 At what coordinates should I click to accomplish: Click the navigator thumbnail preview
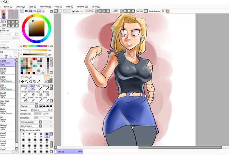(9, 14)
